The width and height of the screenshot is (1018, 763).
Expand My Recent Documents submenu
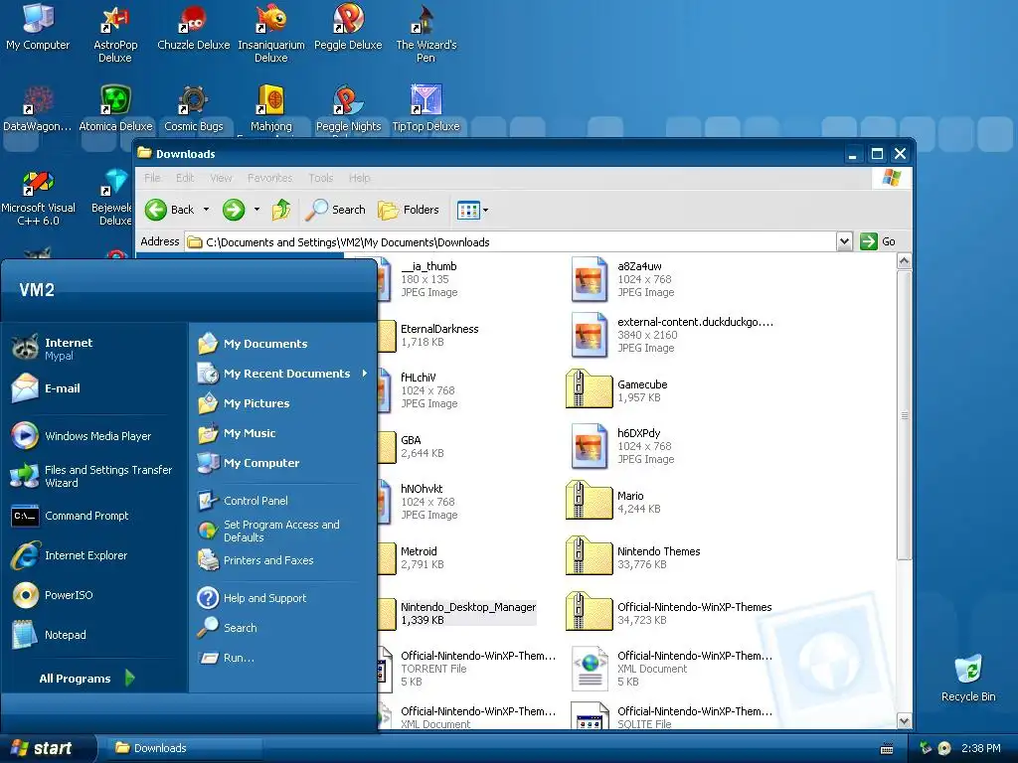click(281, 374)
